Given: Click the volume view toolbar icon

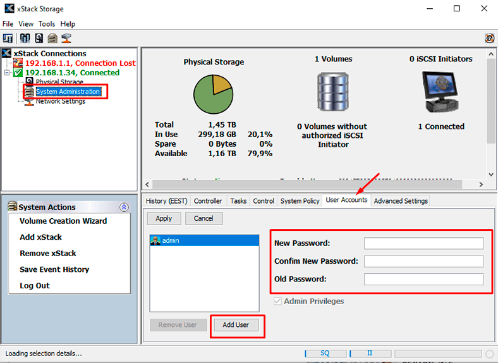Looking at the screenshot, I should coord(8,38).
